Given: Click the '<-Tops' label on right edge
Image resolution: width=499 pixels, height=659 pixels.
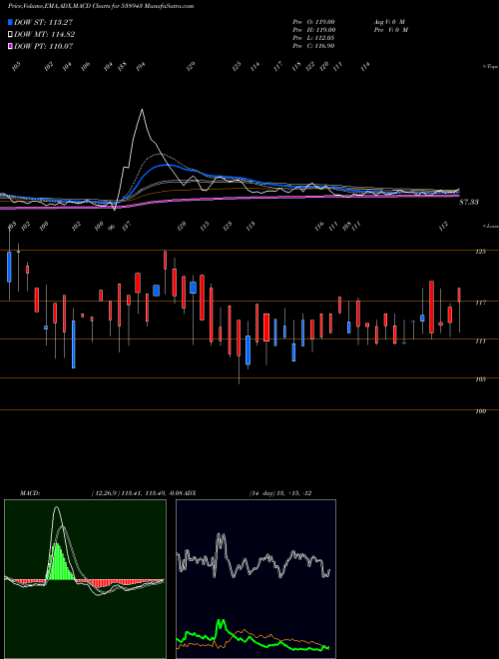Looking at the screenshot, I should [490, 67].
